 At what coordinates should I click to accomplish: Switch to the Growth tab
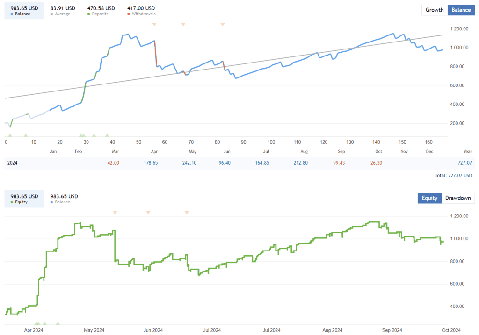tap(434, 10)
